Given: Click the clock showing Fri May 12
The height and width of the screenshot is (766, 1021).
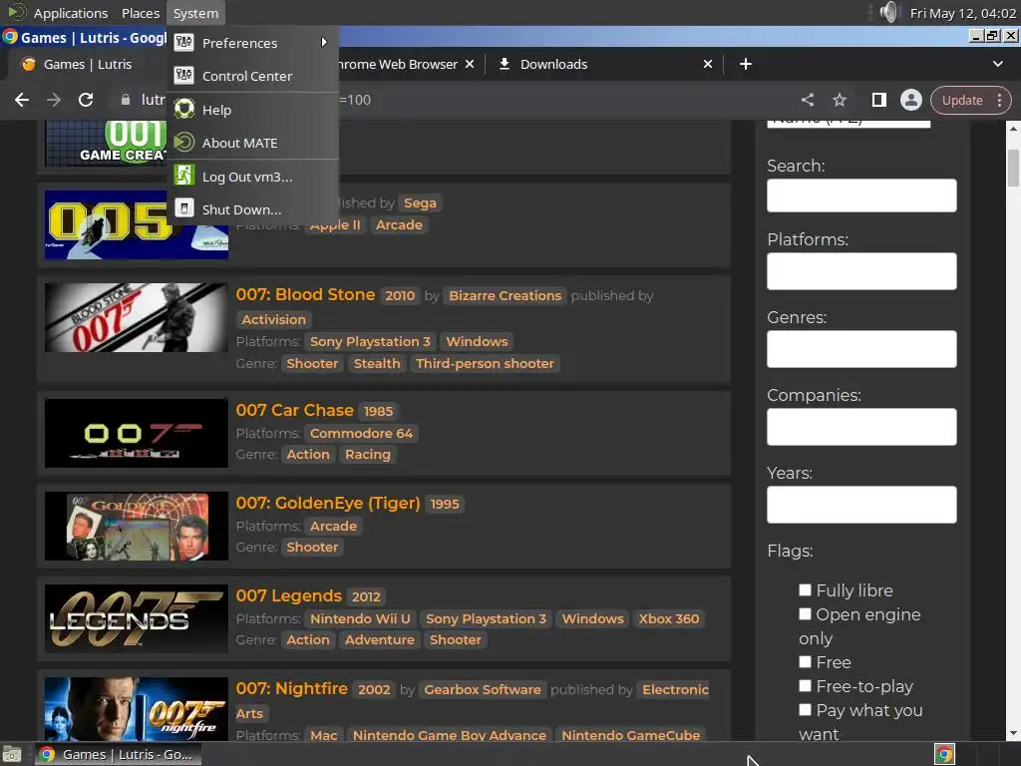Looking at the screenshot, I should pos(962,13).
